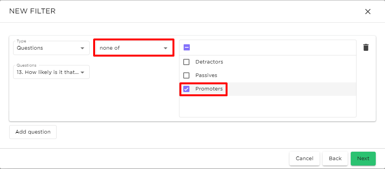Open the Type dropdown showing Questions
Screen dimensions: 385x169
pyautogui.click(x=51, y=48)
